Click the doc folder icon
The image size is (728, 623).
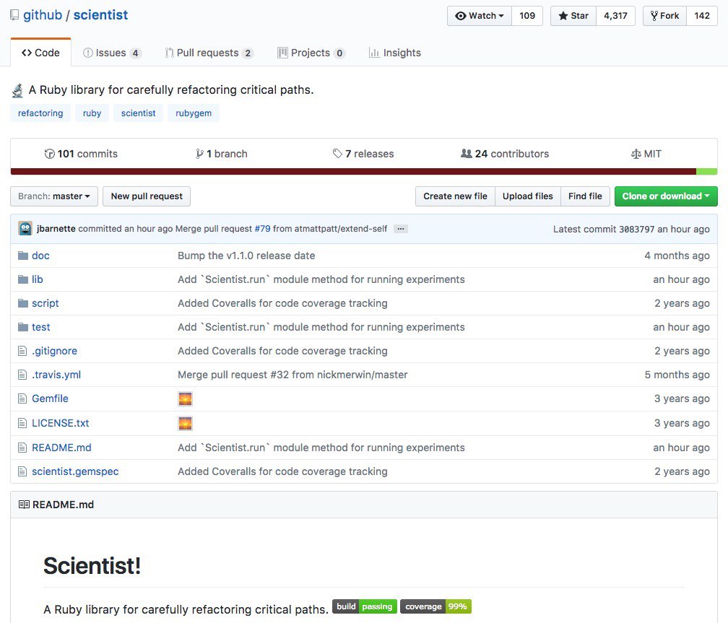[23, 256]
